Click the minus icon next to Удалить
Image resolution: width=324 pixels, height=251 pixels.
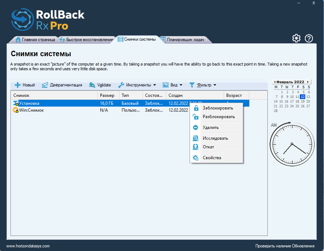pos(196,127)
